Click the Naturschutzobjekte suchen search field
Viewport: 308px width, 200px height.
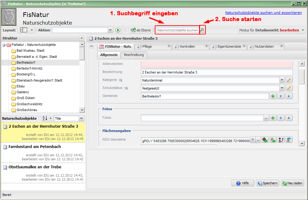point(177,30)
